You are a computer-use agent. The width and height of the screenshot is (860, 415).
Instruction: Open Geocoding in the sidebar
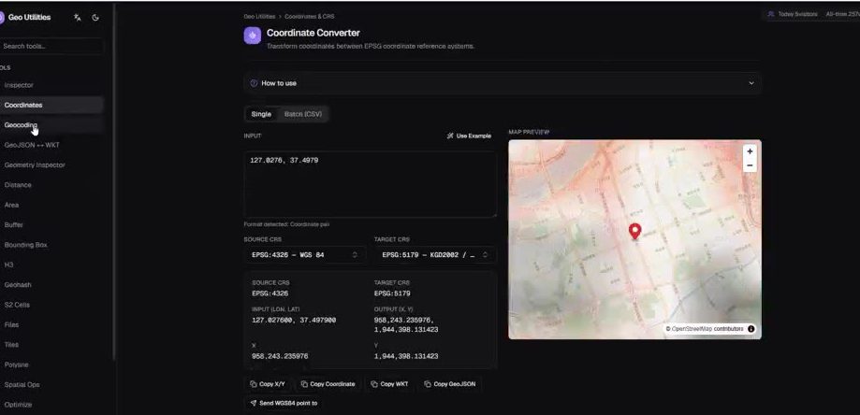[x=51, y=125]
